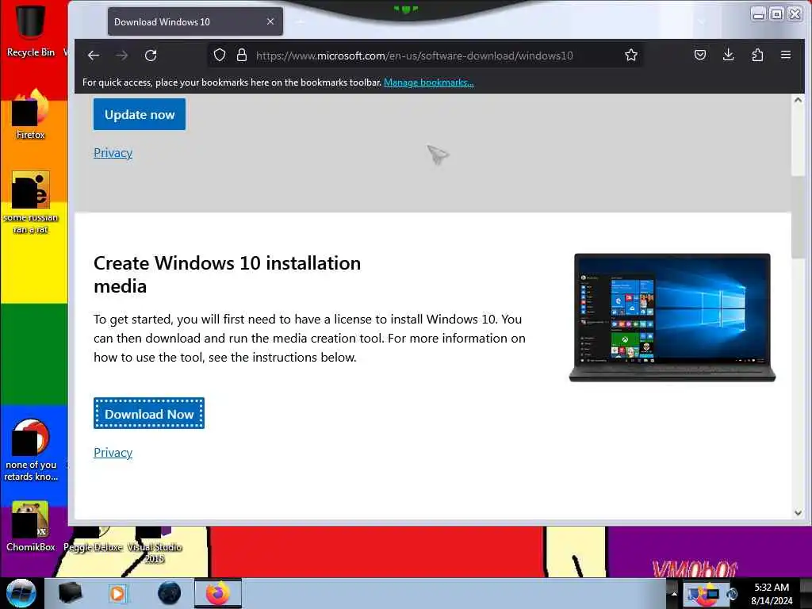Open the Firefox hamburger menu
This screenshot has height=609, width=812.
coord(786,55)
